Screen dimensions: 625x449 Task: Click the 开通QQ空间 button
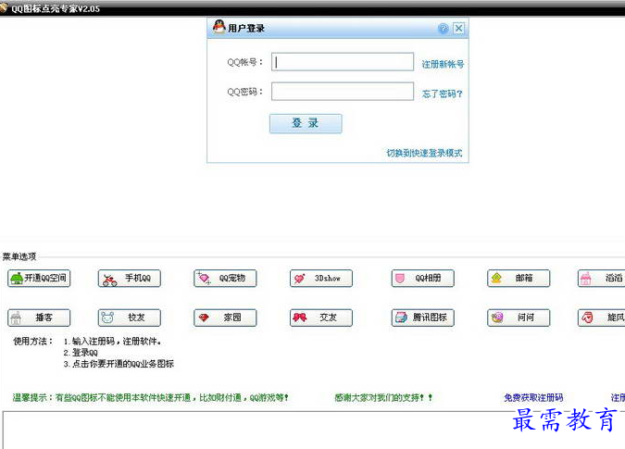coord(39,278)
